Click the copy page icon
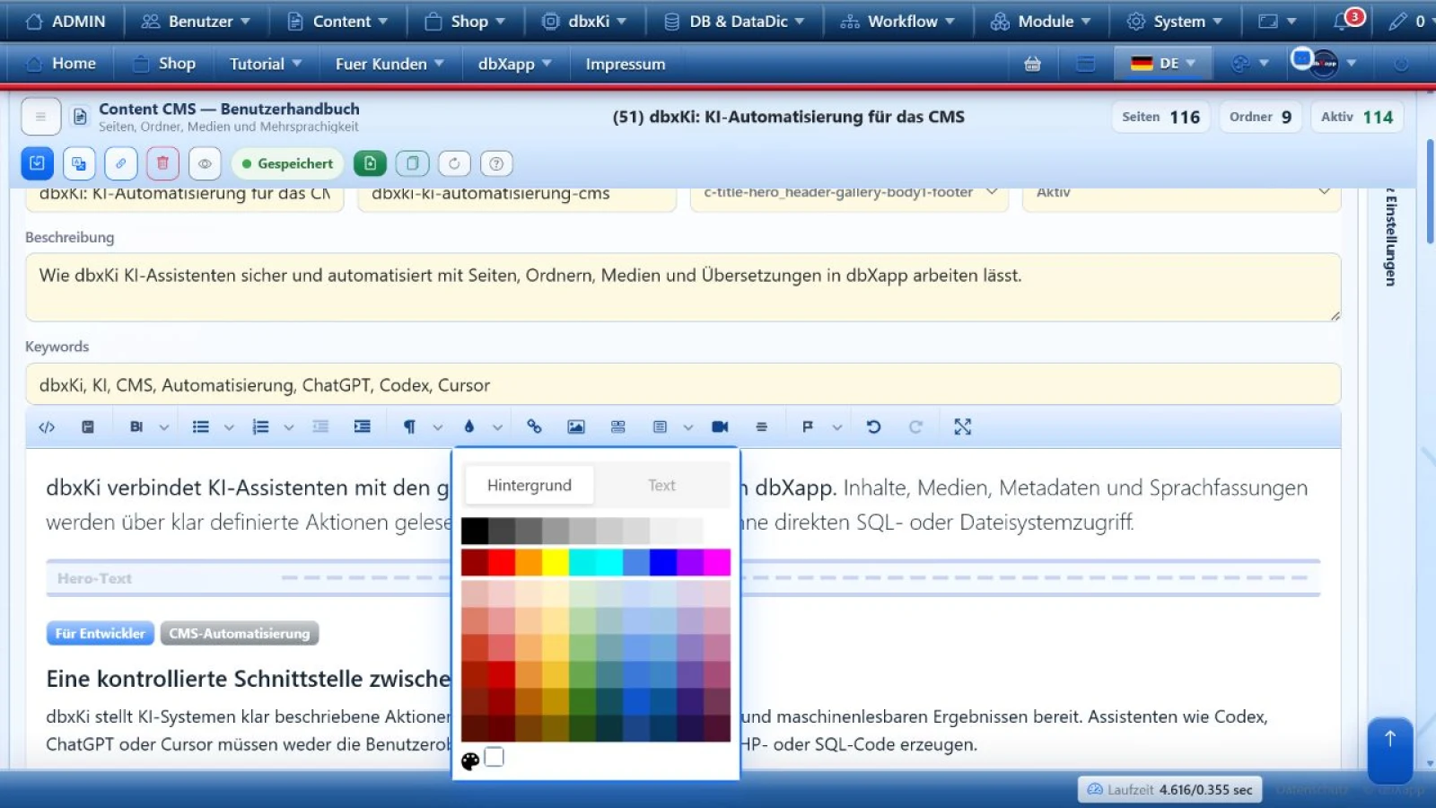Viewport: 1436px width, 808px height. click(412, 163)
